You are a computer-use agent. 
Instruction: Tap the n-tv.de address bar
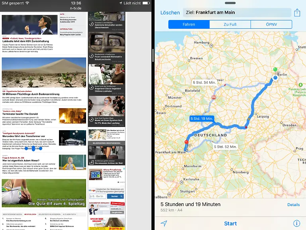[x=76, y=8]
